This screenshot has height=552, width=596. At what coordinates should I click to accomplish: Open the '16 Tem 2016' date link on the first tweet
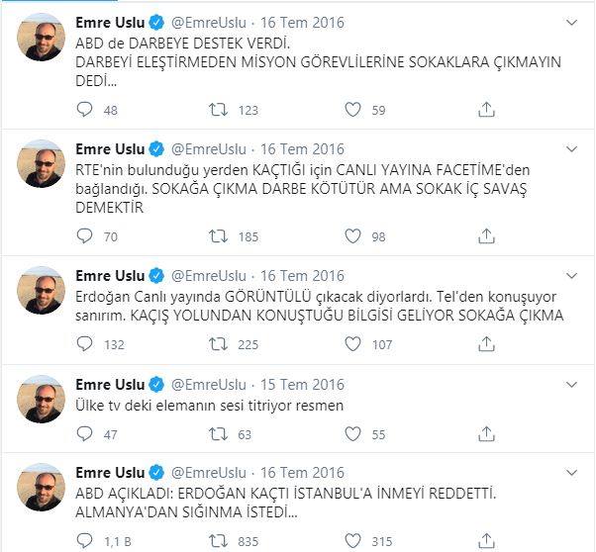tap(302, 23)
